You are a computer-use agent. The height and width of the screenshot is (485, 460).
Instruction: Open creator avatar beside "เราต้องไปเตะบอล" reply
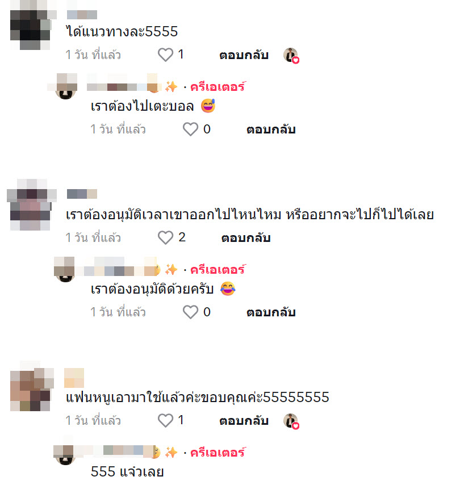click(x=65, y=86)
